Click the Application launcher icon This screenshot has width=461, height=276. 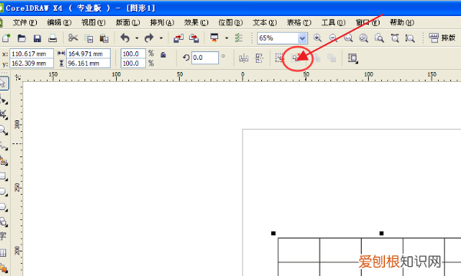point(214,38)
